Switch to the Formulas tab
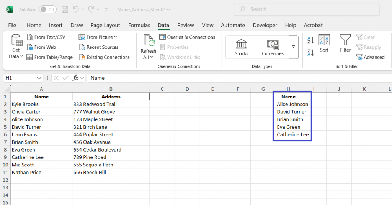This screenshot has height=205, width=392. (139, 25)
